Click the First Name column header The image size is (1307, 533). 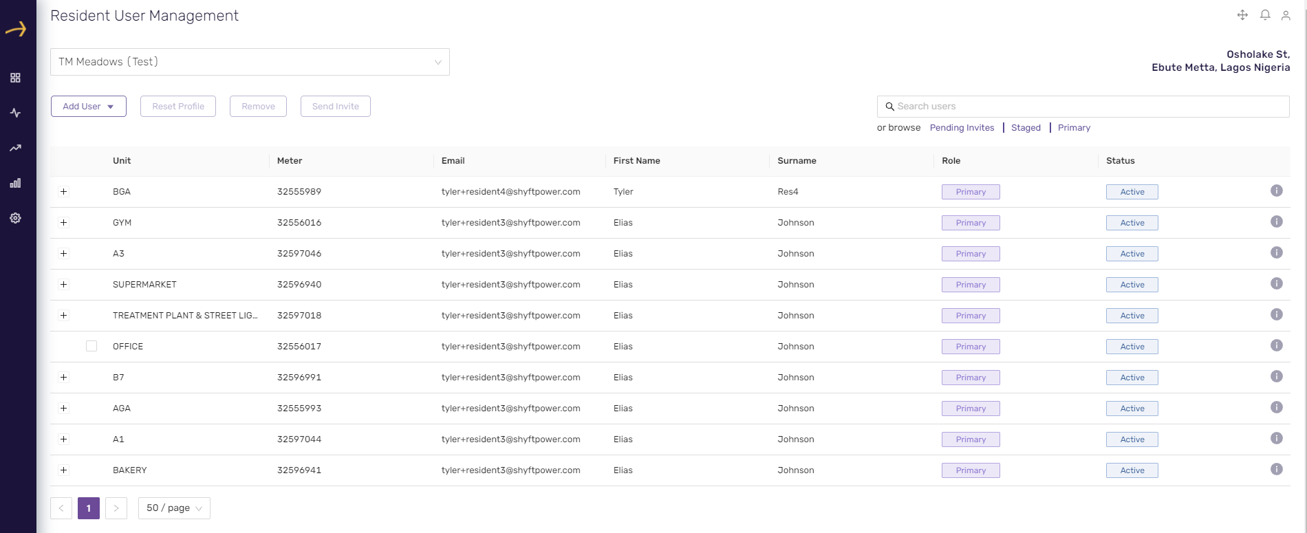click(x=637, y=161)
